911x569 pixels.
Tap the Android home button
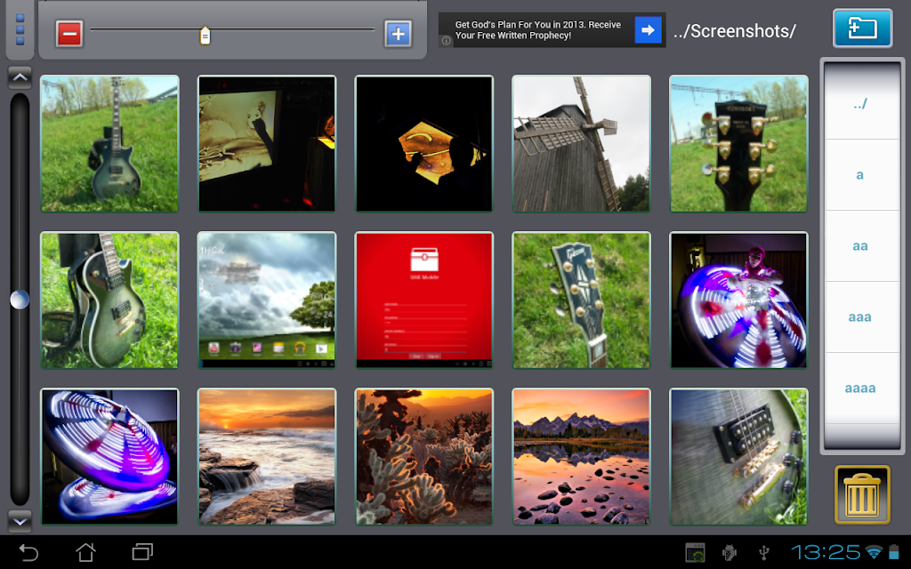(86, 552)
